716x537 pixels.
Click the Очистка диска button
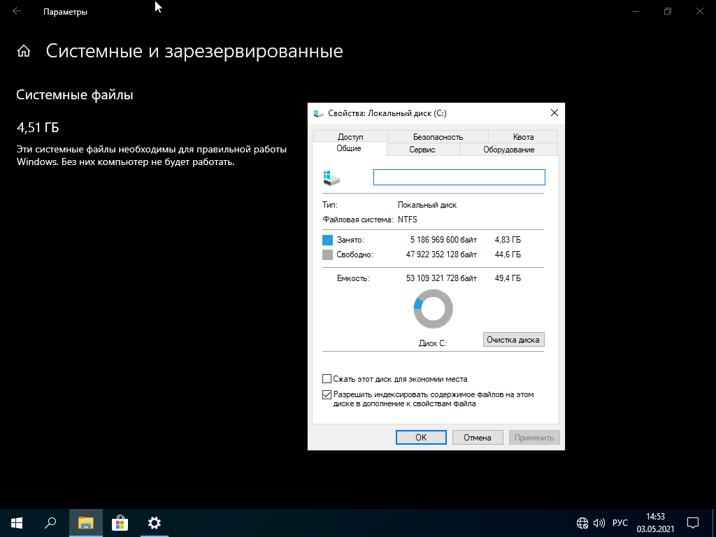[513, 340]
